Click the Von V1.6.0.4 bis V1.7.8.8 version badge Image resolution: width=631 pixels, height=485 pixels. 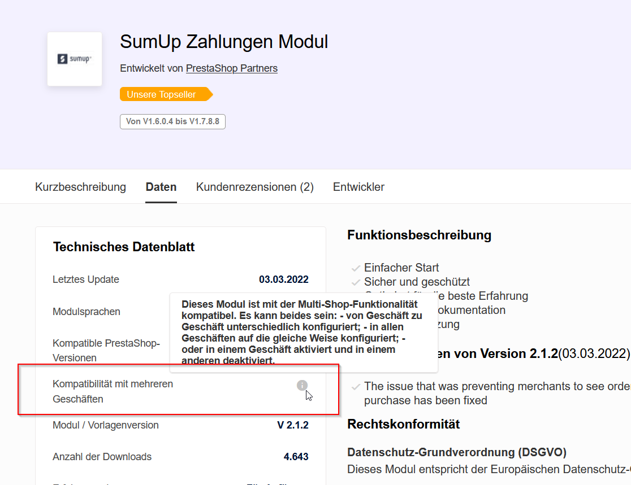(x=172, y=121)
